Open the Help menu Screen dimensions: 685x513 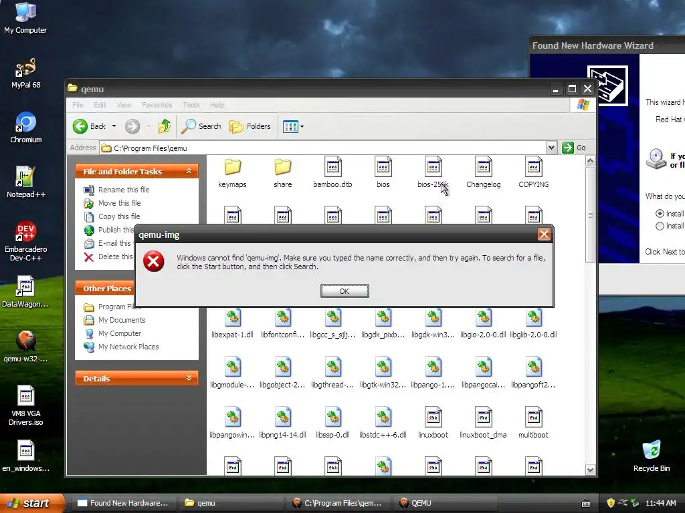tap(217, 105)
